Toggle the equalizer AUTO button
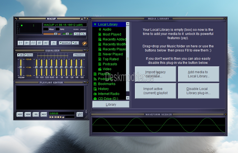This screenshot has width=238, height=153. 29,55
